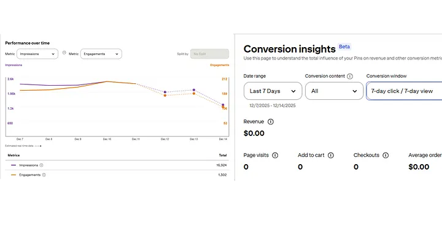This screenshot has width=442, height=248.
Task: Click info icon beside Impressions metric row
Action: click(41, 165)
